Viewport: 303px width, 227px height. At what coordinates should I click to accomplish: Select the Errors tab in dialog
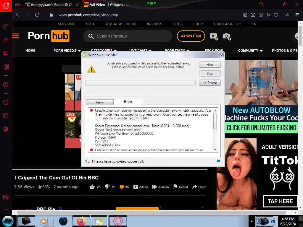point(128,102)
